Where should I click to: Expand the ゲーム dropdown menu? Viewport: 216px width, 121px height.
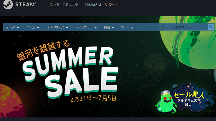(33, 27)
